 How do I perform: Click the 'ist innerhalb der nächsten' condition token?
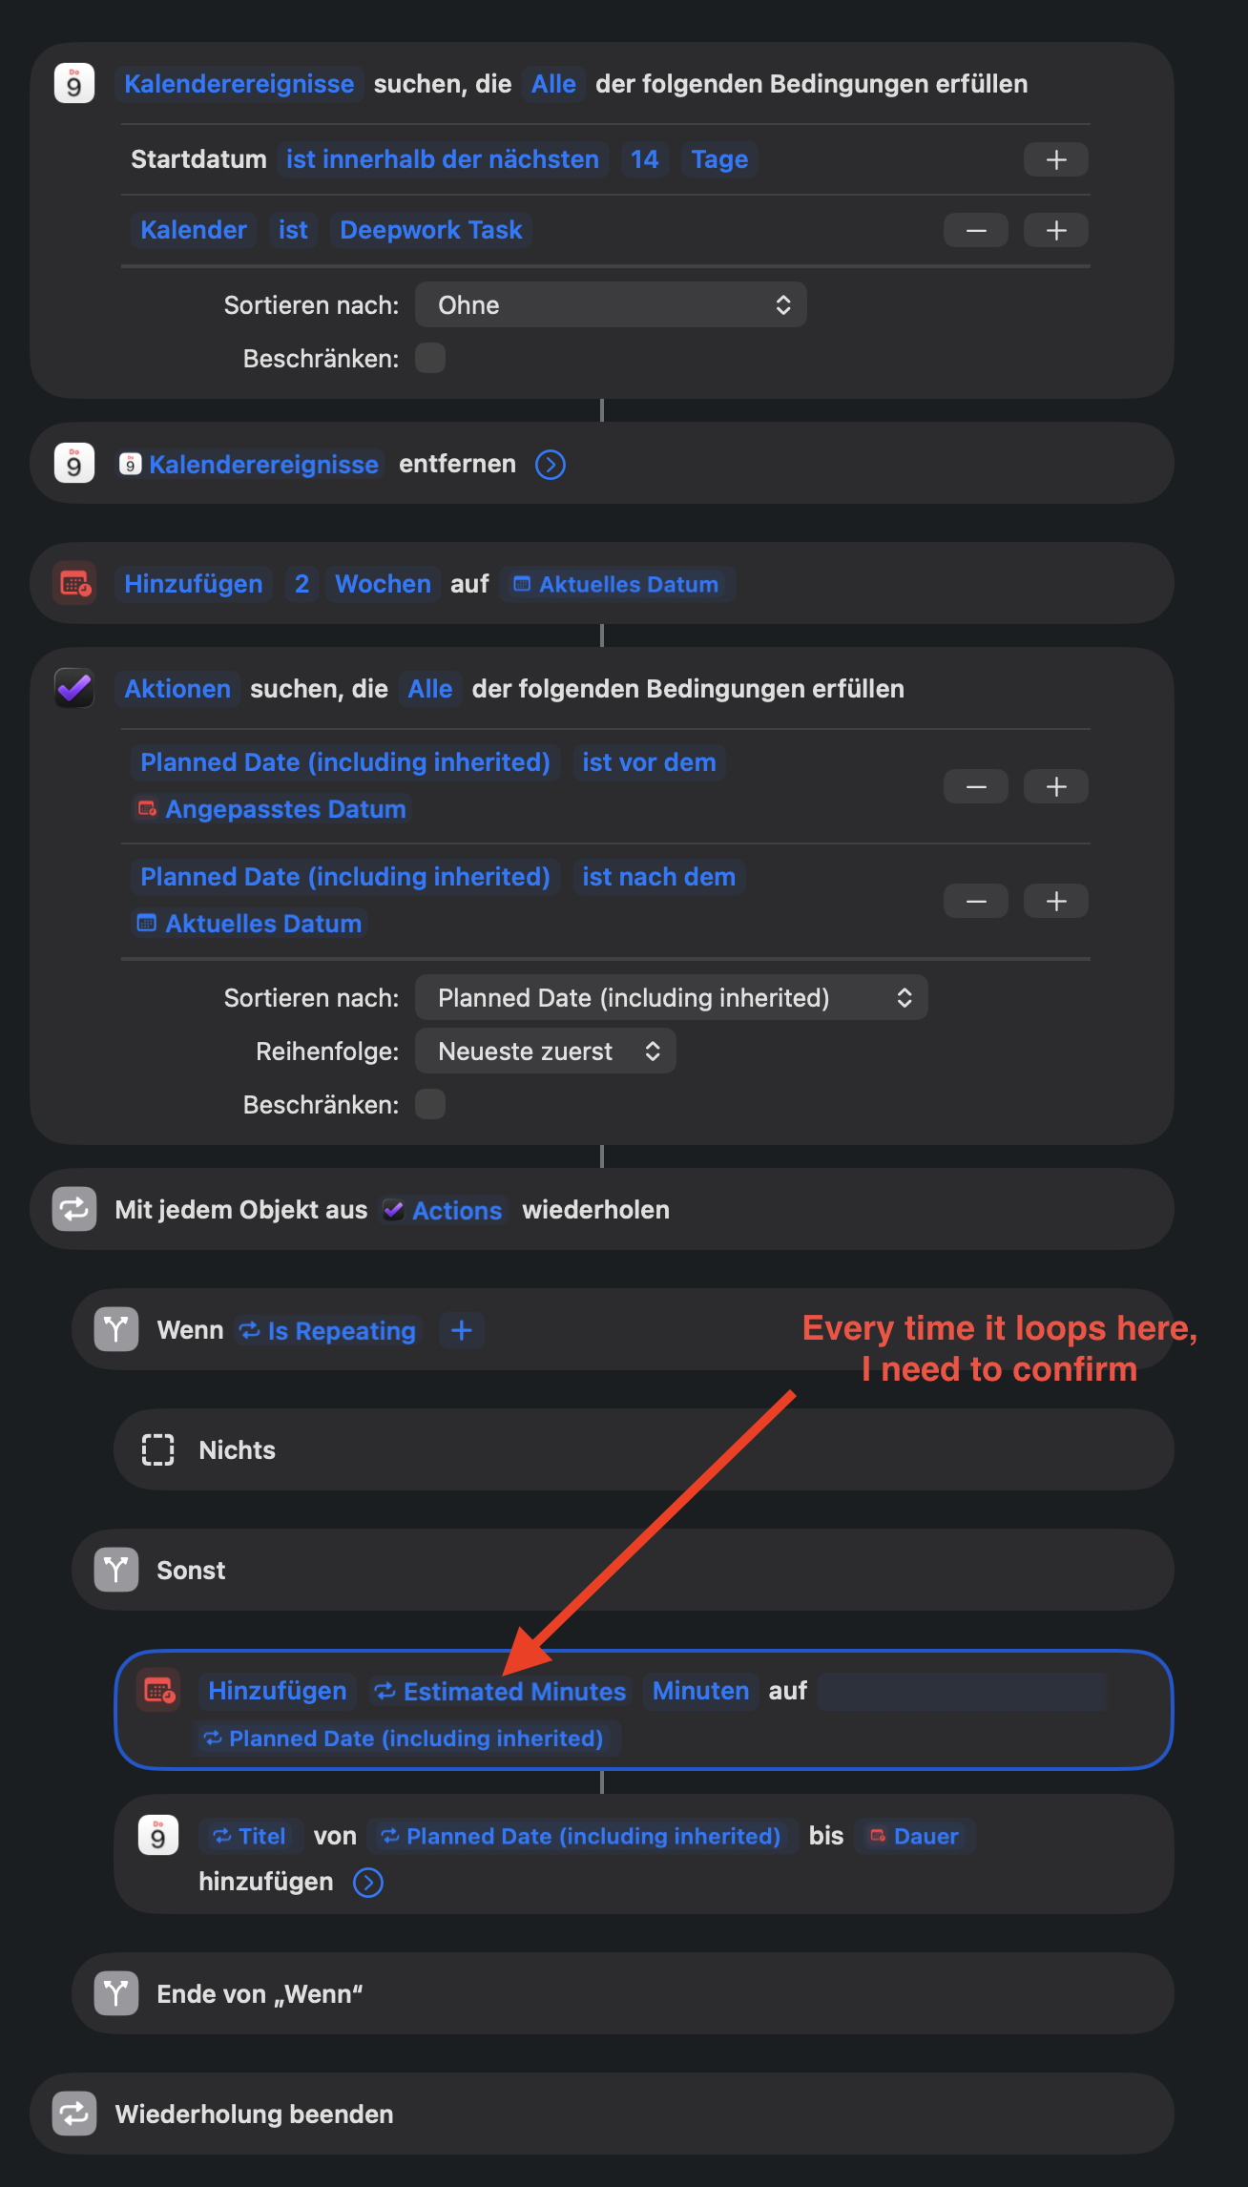[443, 159]
